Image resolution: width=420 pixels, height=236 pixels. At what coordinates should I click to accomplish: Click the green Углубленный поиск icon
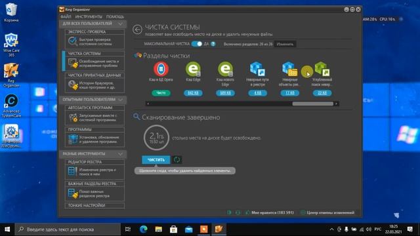click(322, 69)
